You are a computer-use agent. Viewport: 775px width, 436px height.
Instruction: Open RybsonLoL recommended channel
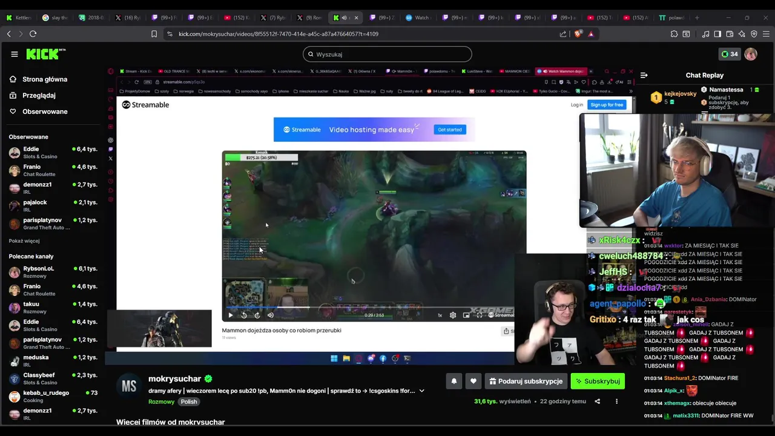click(x=53, y=272)
